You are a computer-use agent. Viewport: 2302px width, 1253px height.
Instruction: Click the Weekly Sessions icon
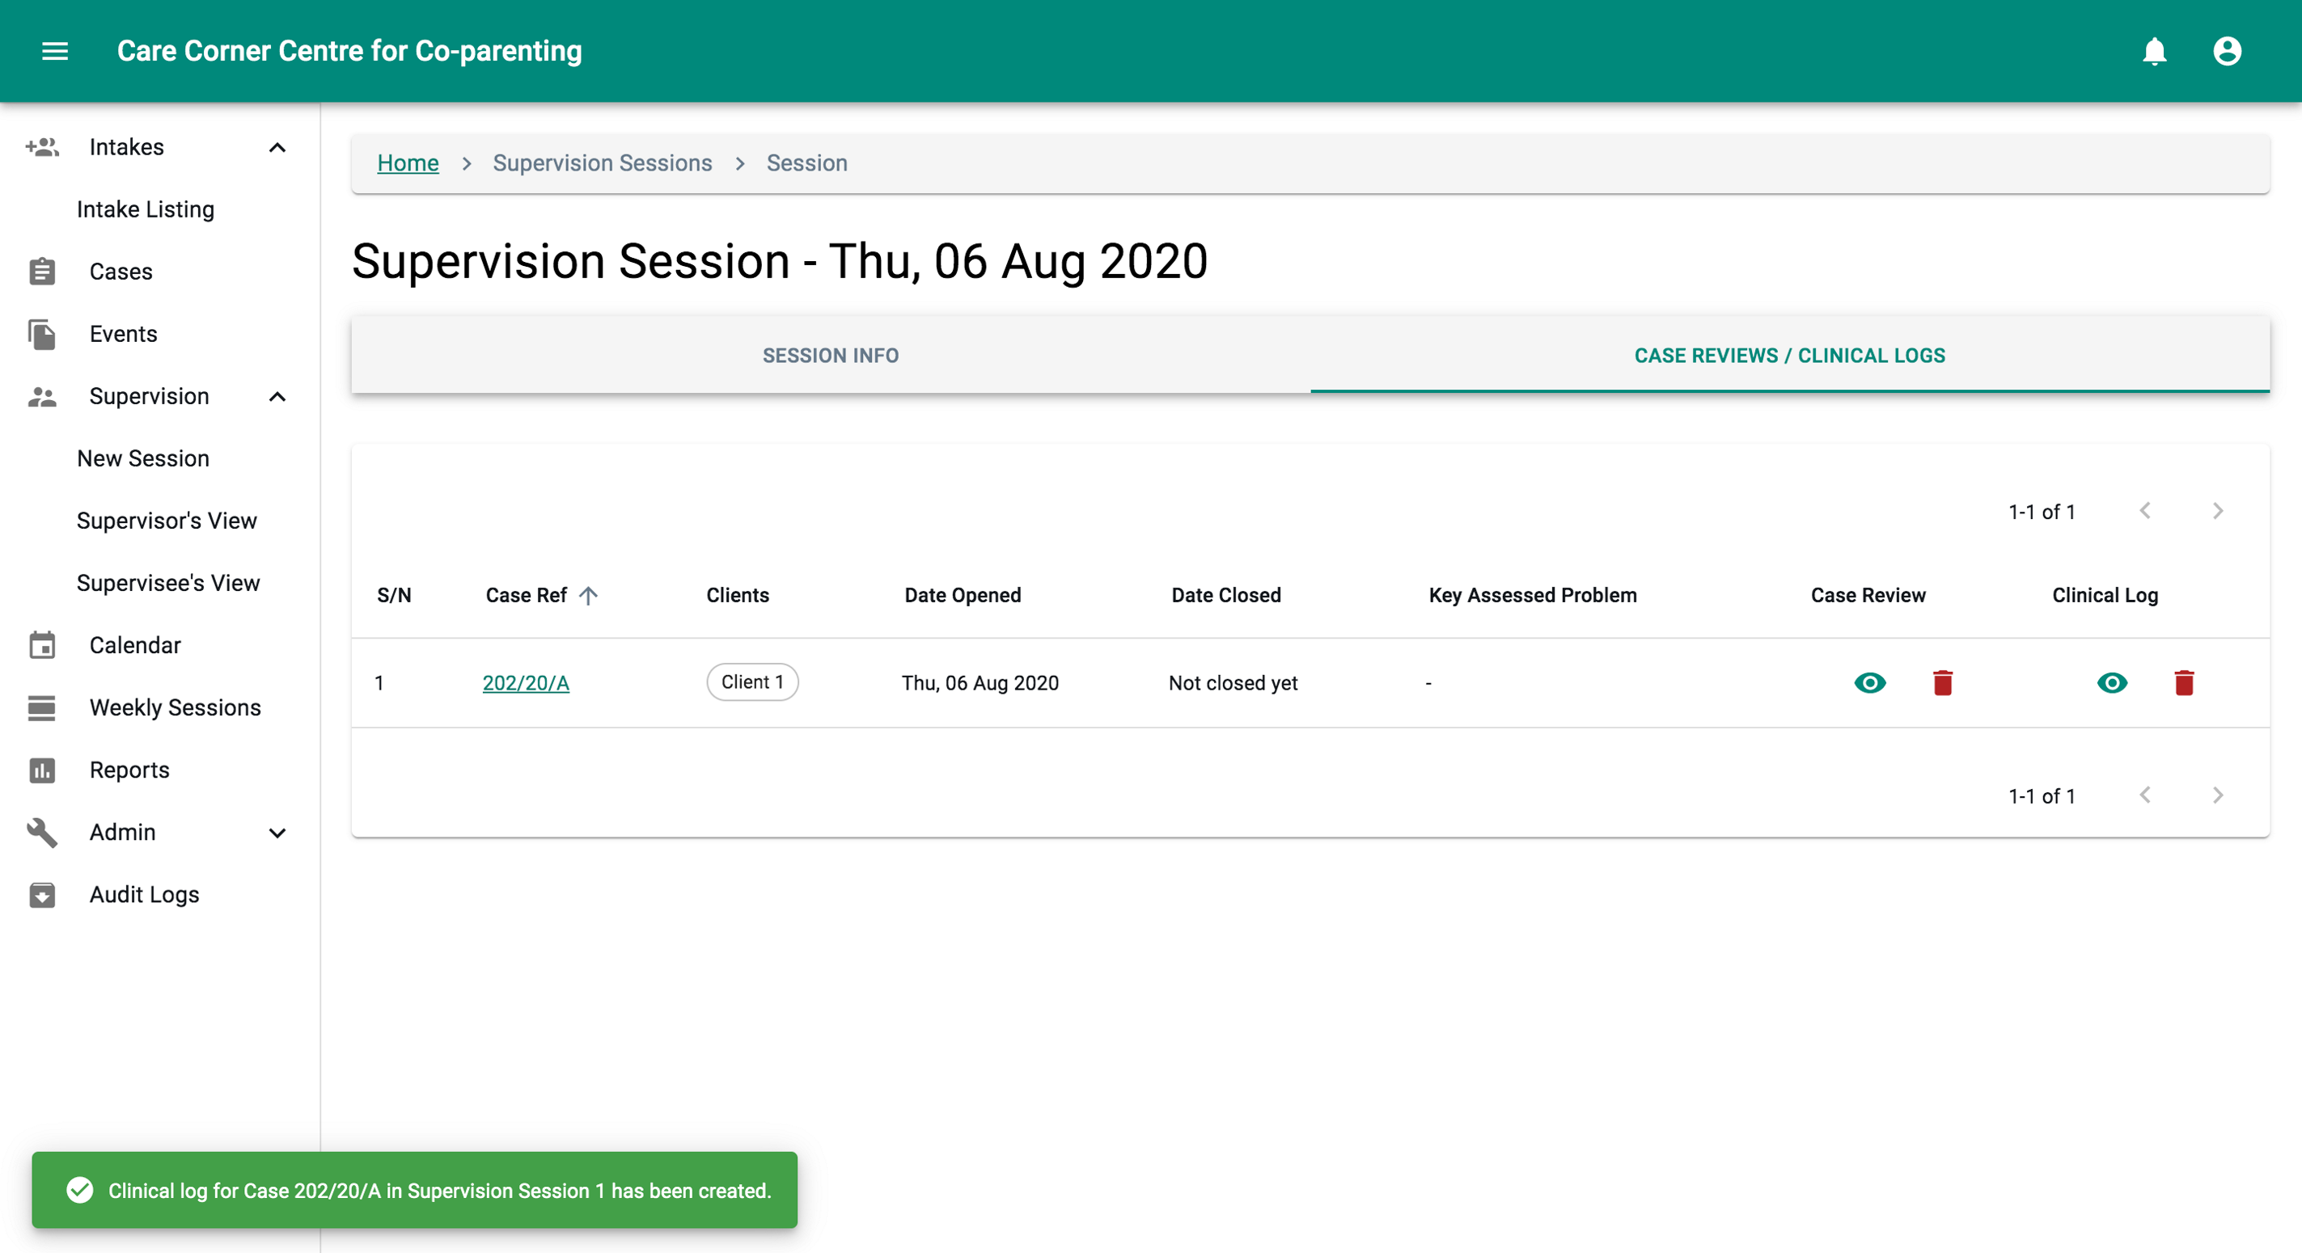tap(42, 707)
